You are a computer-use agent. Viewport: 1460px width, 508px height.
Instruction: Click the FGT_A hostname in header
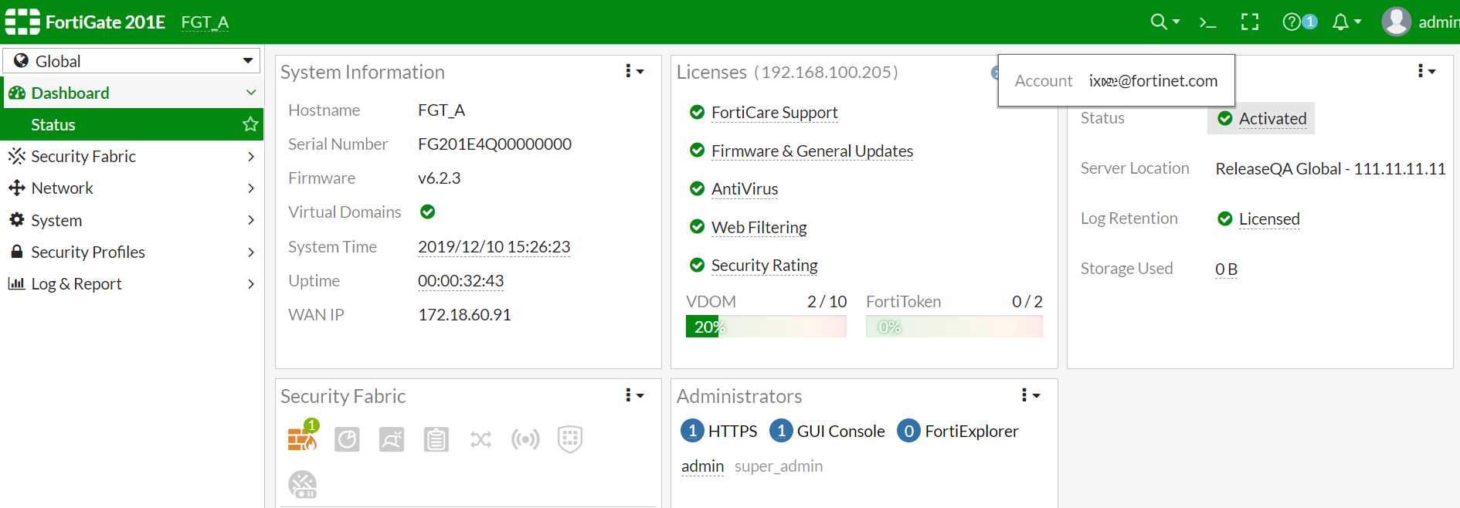205,22
